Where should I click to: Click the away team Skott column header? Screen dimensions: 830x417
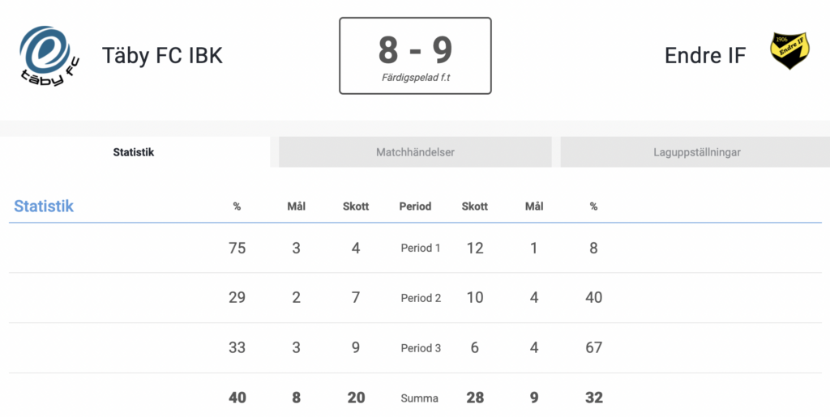(x=475, y=206)
